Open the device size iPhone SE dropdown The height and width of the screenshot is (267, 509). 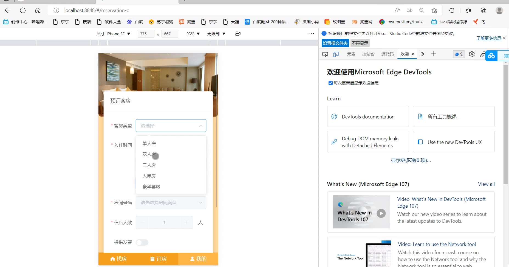(113, 34)
